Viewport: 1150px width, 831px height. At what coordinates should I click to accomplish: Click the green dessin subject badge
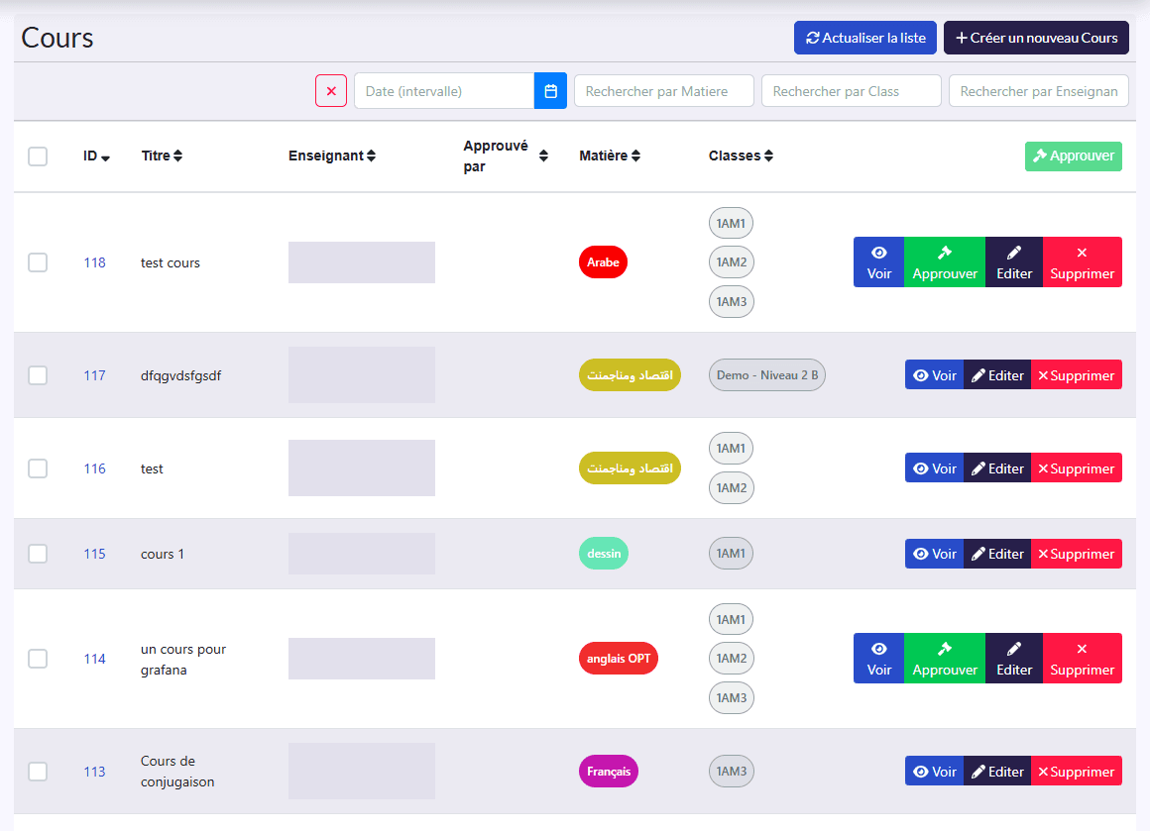pos(604,554)
